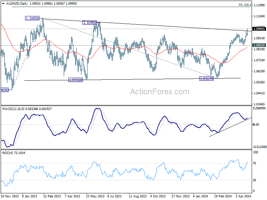The height and width of the screenshot is (200, 267).
Task: Select the 1.05670 low price label
Action: pos(206,79)
